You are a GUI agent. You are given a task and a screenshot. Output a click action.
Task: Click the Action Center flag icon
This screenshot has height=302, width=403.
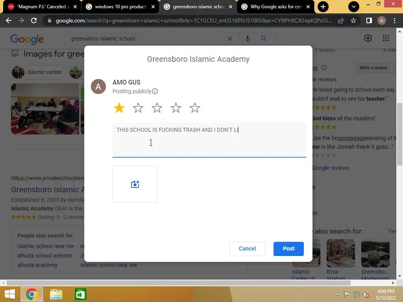tap(347, 295)
